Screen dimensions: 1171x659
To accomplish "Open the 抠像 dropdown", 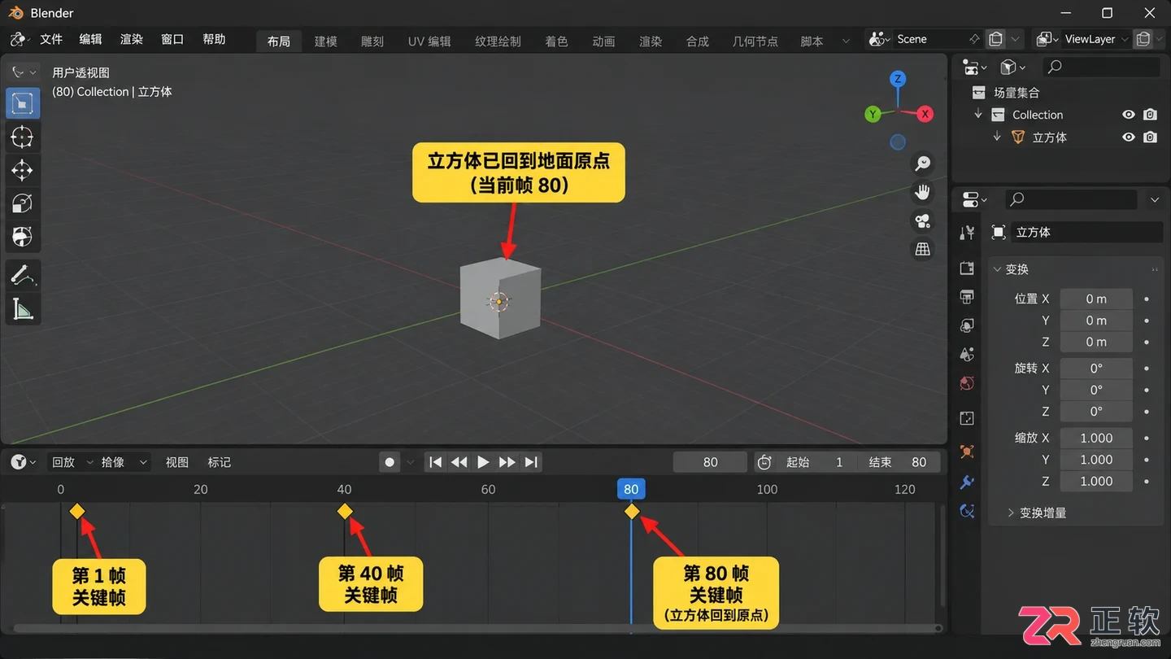I will (x=124, y=462).
